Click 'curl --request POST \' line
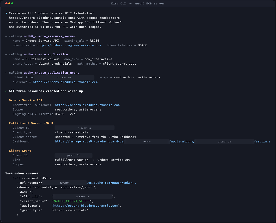Screen dimensions: 276x223 pyautogui.click(x=32, y=178)
